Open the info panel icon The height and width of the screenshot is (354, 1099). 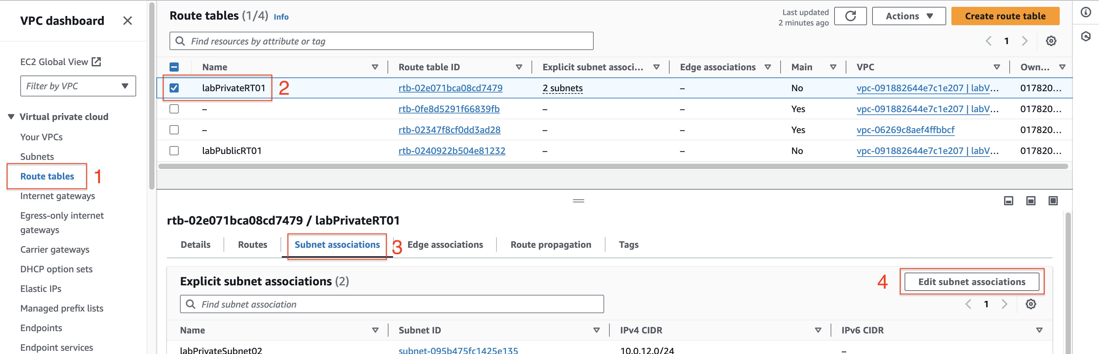click(x=1086, y=12)
